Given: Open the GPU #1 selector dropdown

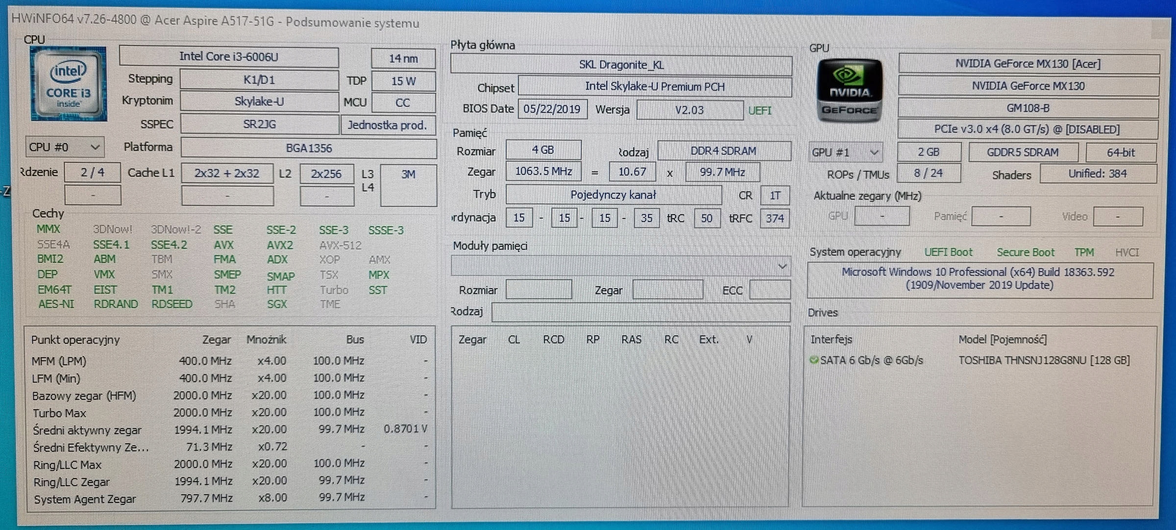Looking at the screenshot, I should [845, 152].
